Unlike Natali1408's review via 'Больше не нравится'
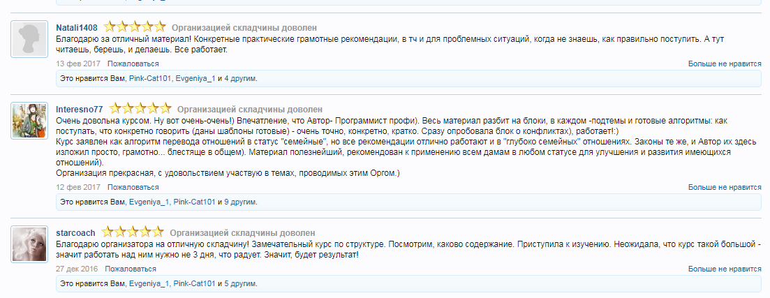Viewport: 770px width, 298px height. point(725,64)
